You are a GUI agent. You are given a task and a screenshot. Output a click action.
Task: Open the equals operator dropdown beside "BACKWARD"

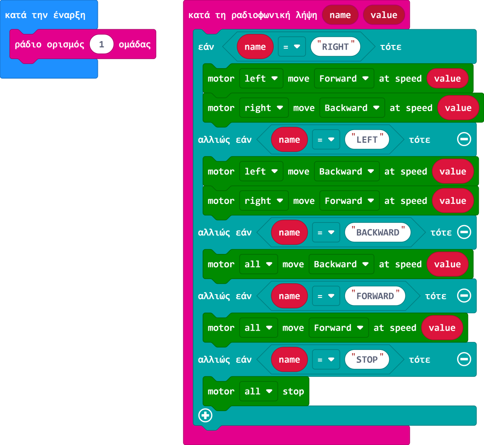pyautogui.click(x=326, y=232)
